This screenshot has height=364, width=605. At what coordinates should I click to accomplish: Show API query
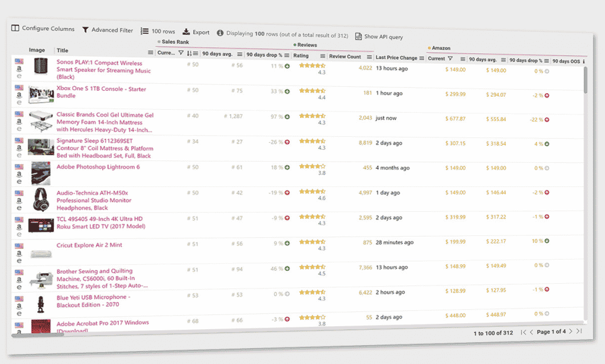click(x=379, y=37)
